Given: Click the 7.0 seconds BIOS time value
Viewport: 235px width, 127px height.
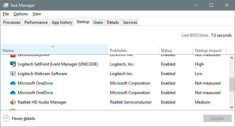Looking at the screenshot, I should point(221,35).
